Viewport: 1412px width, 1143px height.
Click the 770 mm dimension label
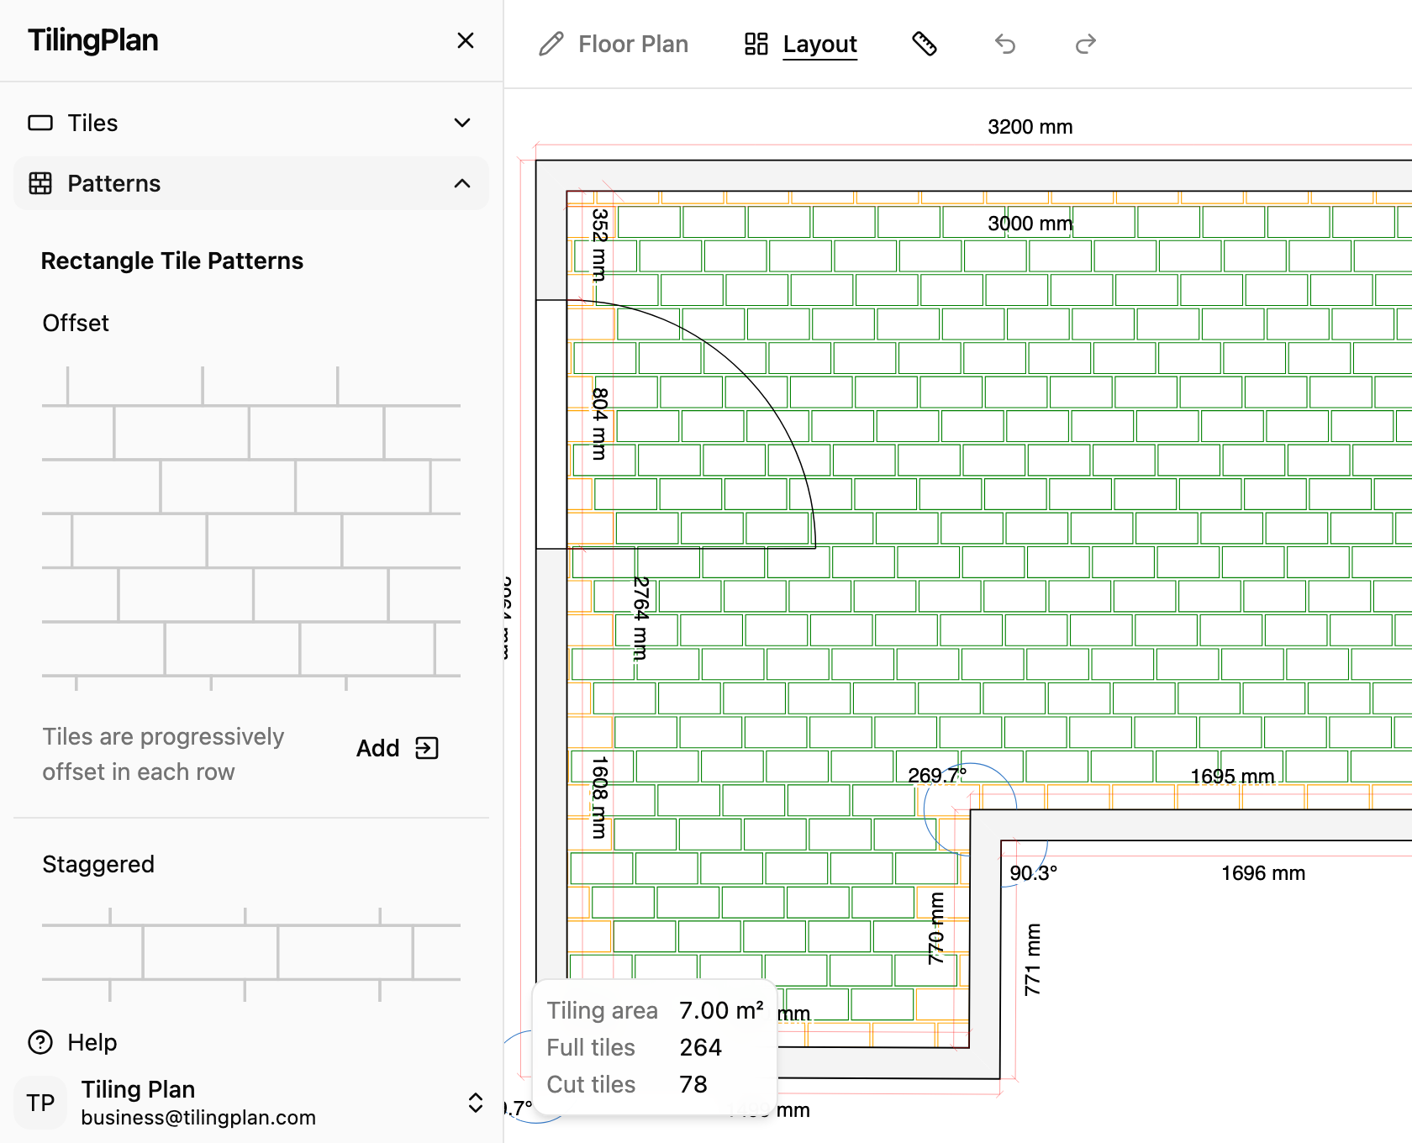[x=935, y=929]
